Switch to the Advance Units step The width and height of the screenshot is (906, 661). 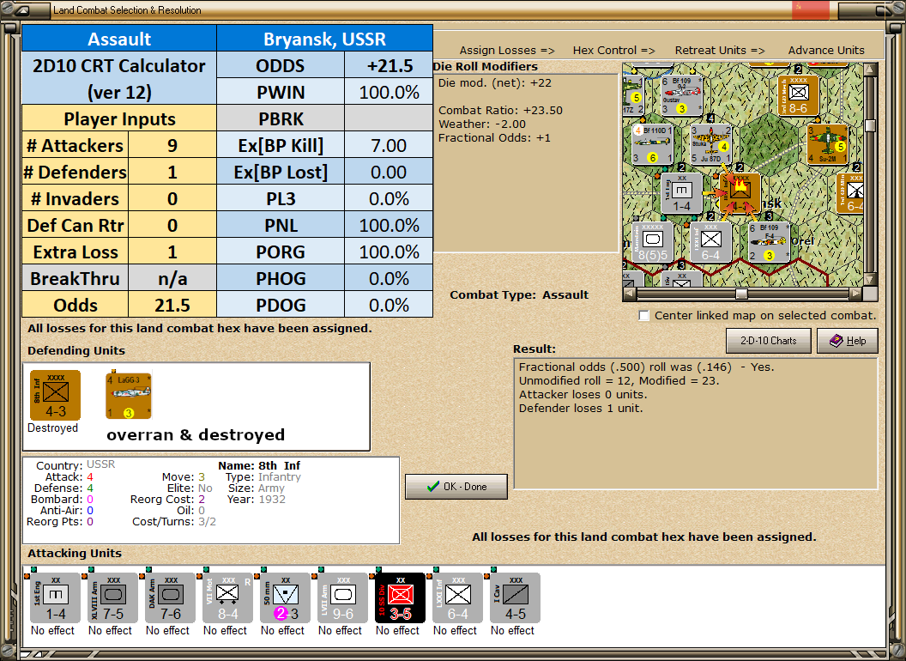826,51
